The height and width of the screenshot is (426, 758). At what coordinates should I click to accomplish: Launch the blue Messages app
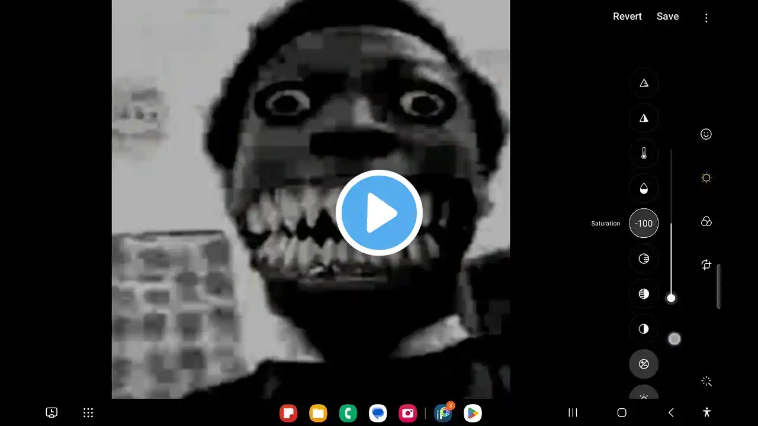(378, 413)
